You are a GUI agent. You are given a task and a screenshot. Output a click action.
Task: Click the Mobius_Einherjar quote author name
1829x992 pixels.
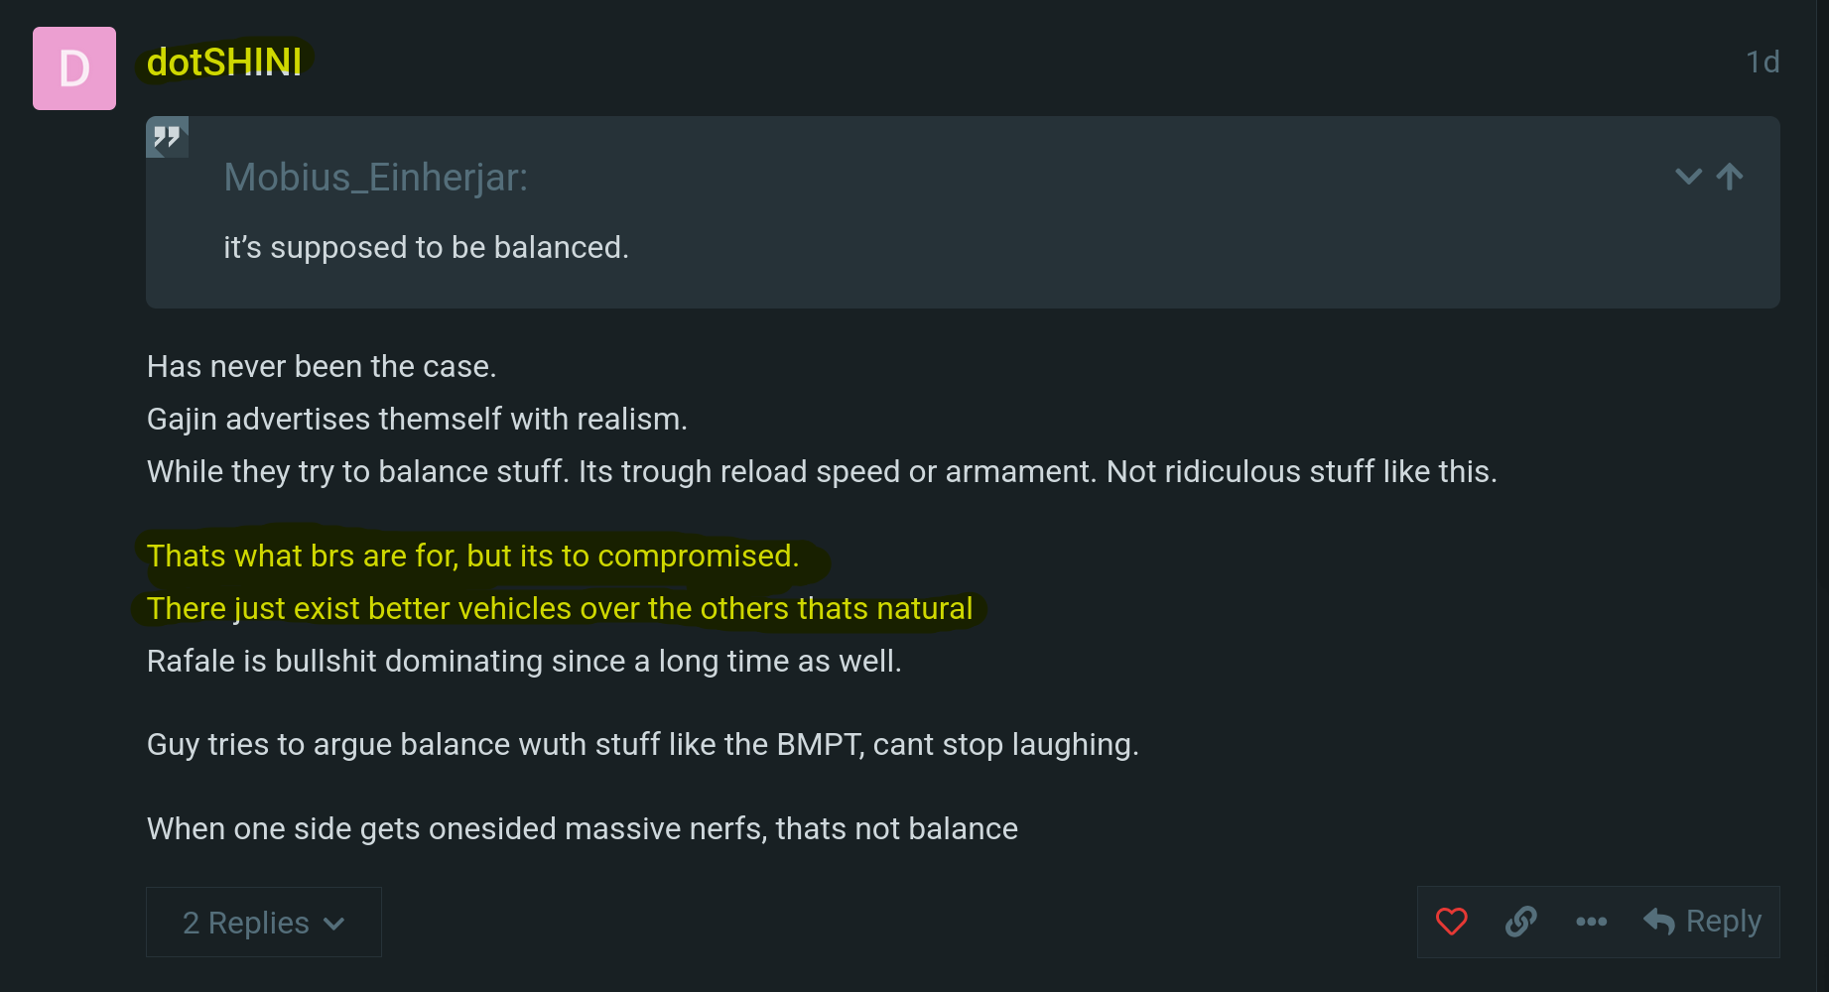click(375, 178)
